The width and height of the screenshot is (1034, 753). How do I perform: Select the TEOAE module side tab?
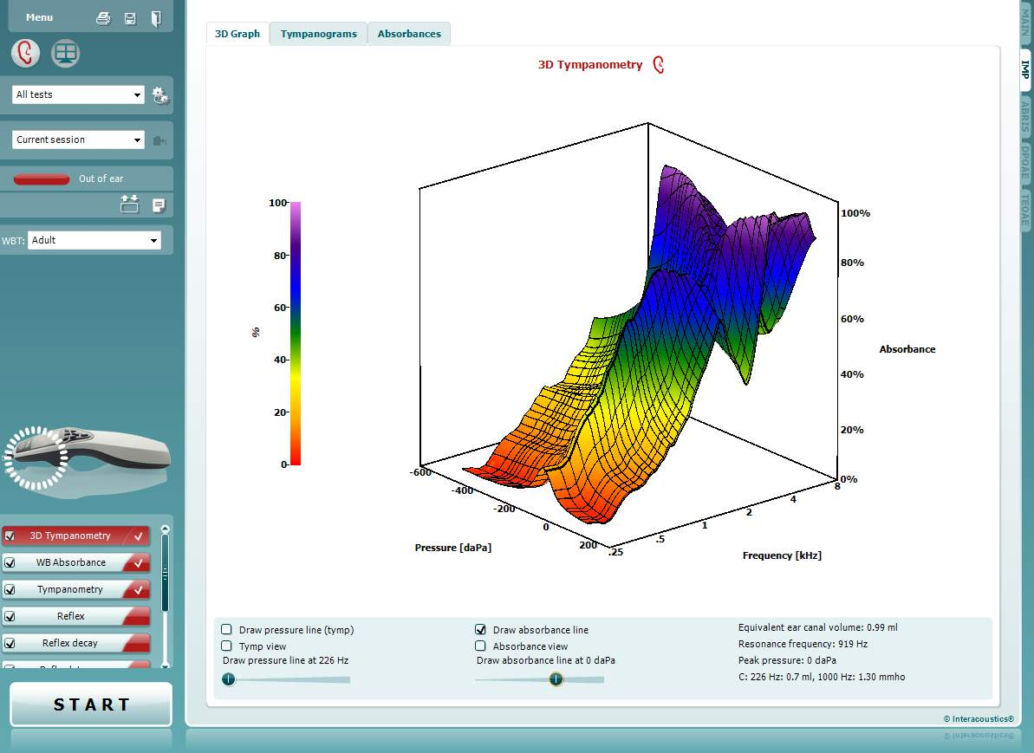tap(1025, 210)
